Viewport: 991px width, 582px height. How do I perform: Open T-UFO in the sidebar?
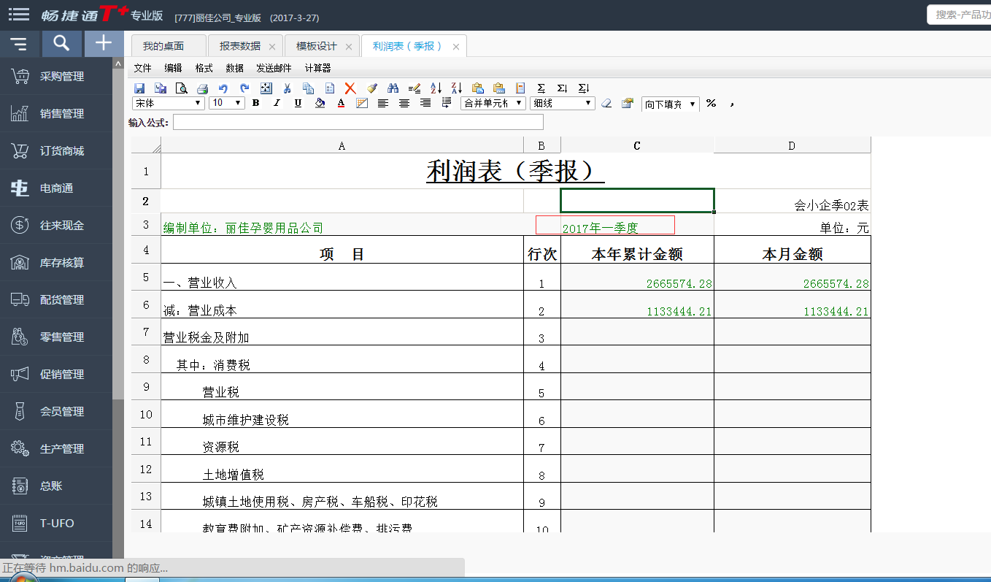(56, 523)
